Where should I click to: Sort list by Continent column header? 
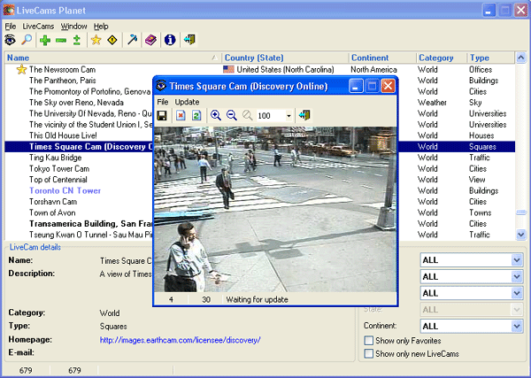coord(382,58)
